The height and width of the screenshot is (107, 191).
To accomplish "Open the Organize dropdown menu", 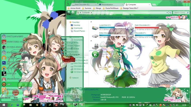I will [73, 17].
